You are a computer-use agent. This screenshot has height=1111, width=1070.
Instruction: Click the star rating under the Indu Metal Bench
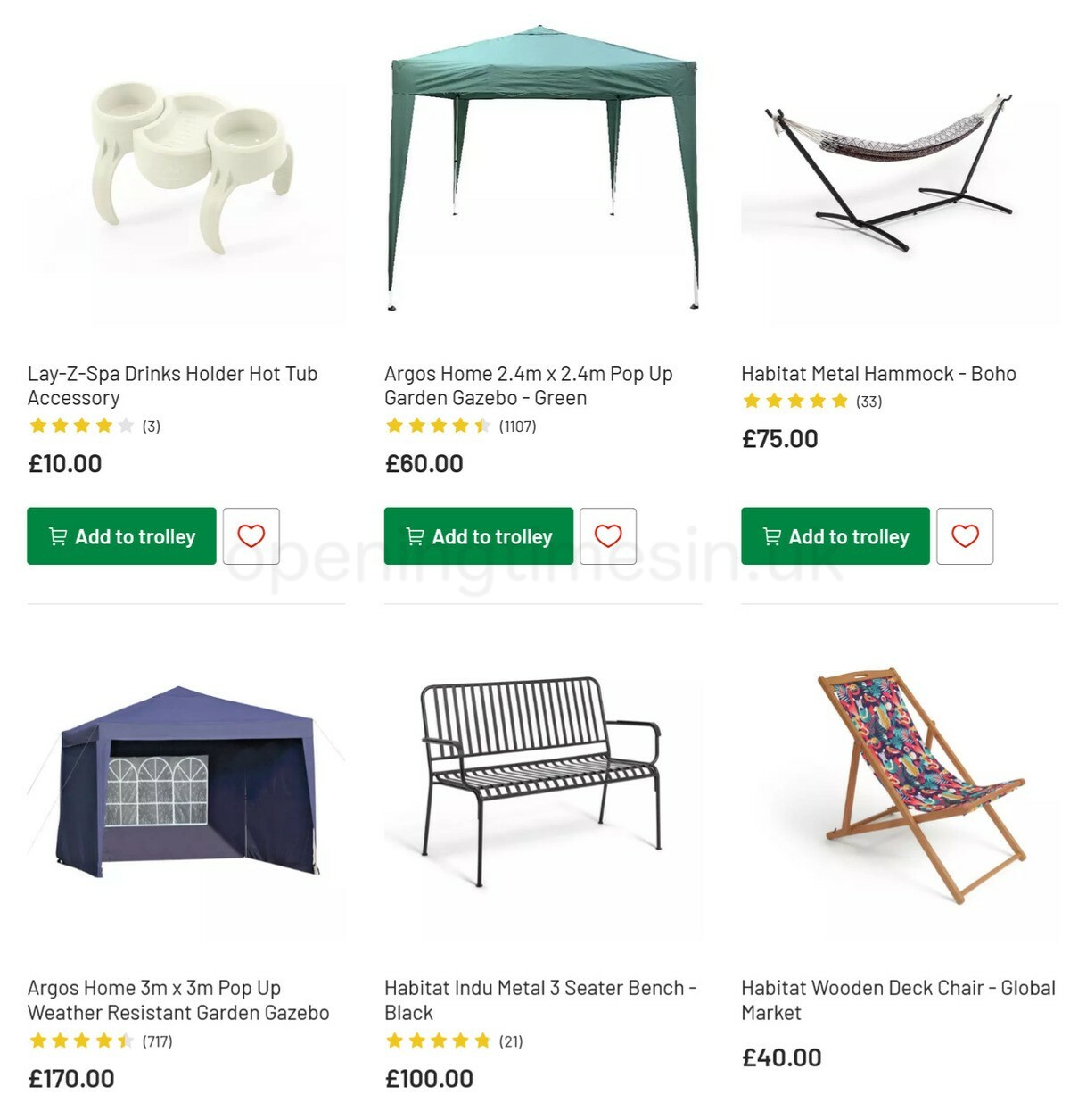click(x=439, y=1041)
